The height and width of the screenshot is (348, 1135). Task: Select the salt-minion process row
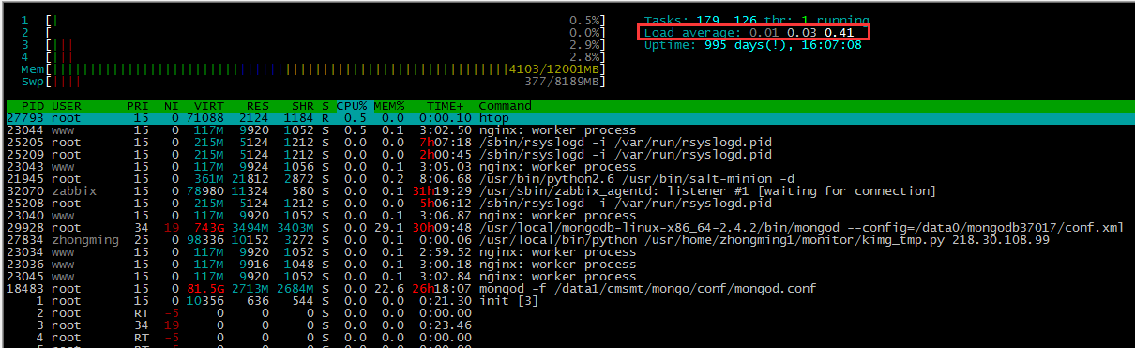568,179
